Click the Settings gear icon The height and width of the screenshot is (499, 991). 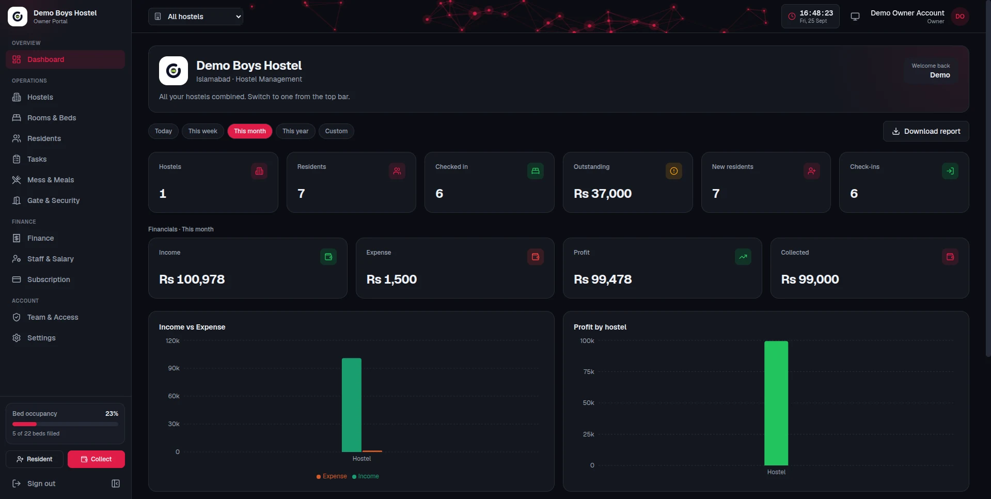pyautogui.click(x=17, y=338)
